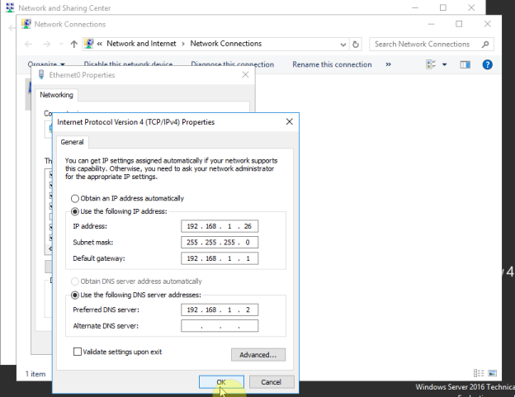Click the Forward navigation arrow
The image size is (515, 397).
(46, 44)
